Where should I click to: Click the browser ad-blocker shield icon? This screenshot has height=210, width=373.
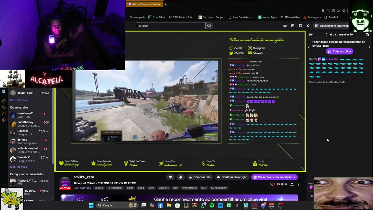[x=333, y=11]
